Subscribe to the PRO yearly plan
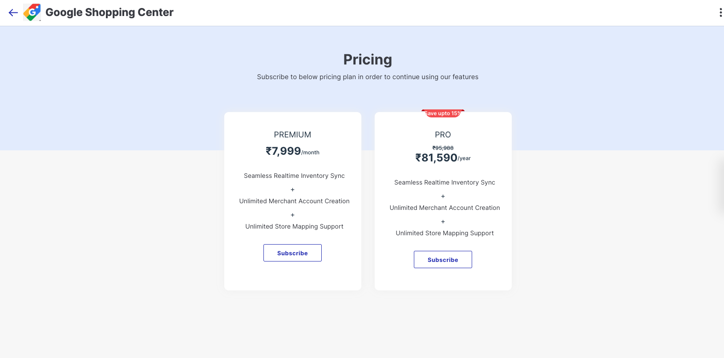 443,260
